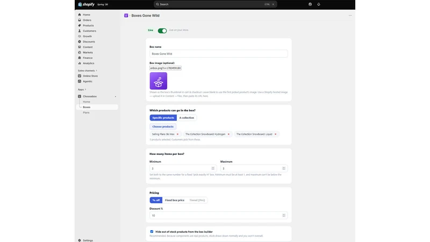Open the notifications bell icon
The image size is (430, 242).
point(318,4)
